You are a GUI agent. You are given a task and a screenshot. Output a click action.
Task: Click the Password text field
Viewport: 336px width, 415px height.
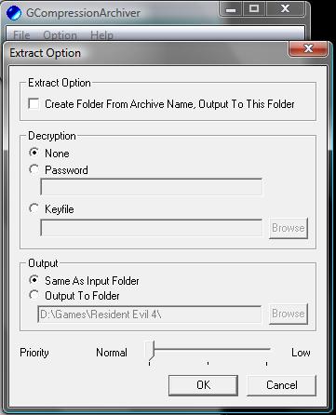(151, 187)
